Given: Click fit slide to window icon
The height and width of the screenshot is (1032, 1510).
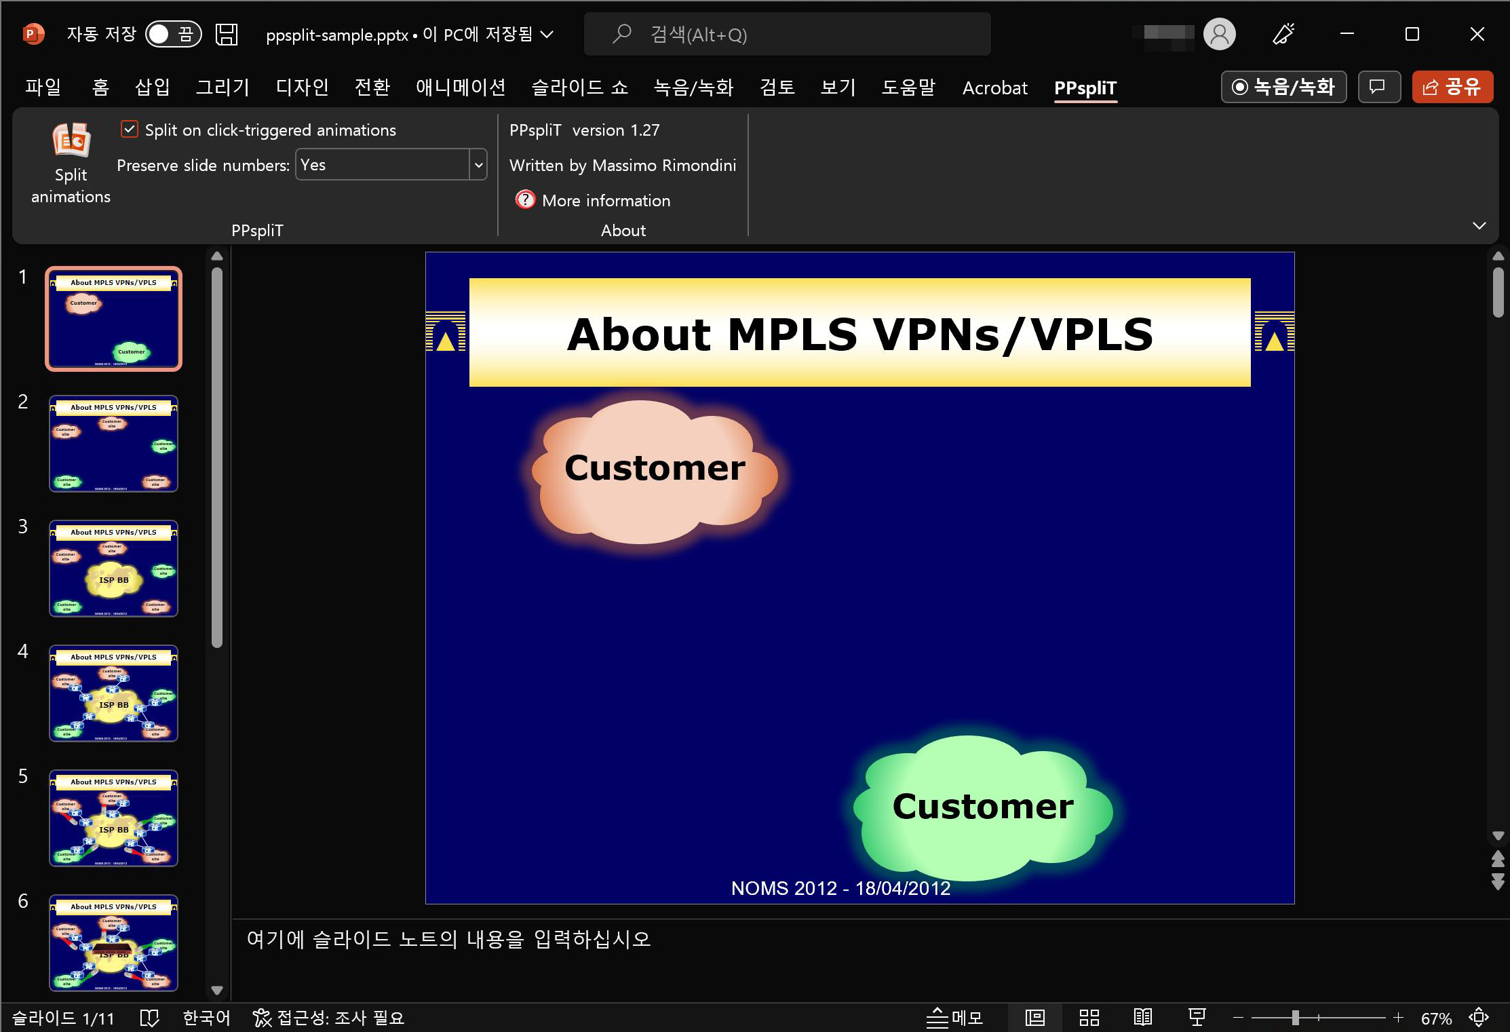Looking at the screenshot, I should pyautogui.click(x=1478, y=1017).
